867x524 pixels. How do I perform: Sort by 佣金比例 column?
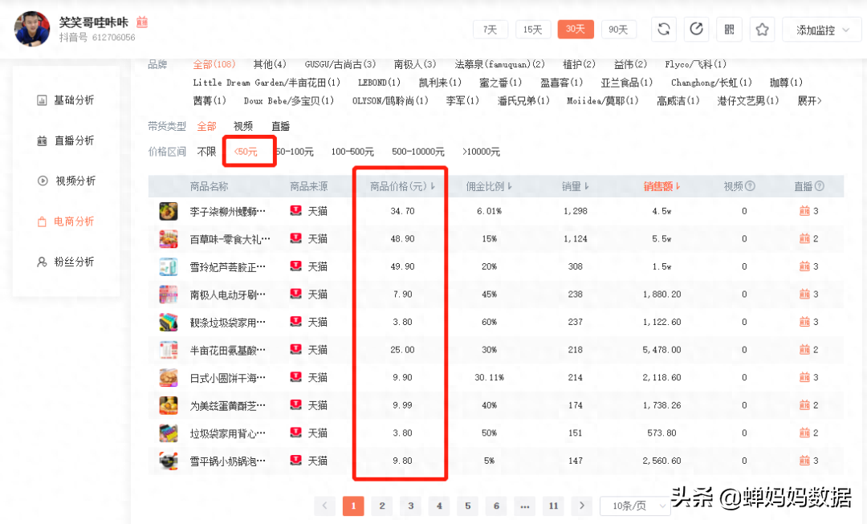tap(489, 186)
